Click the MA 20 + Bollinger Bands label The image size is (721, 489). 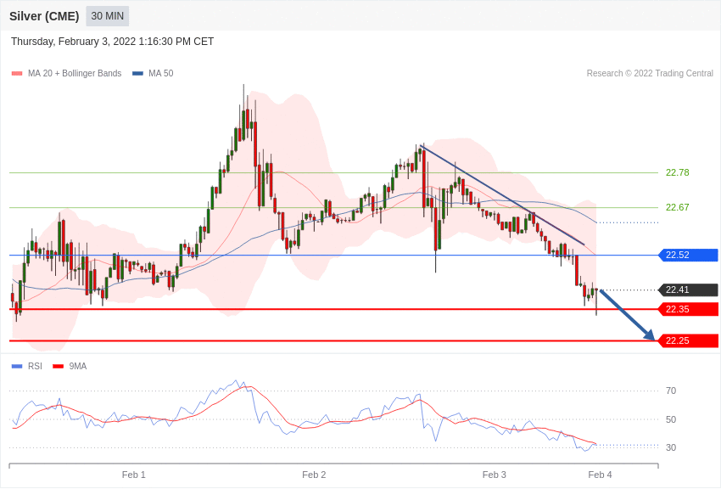pyautogui.click(x=75, y=73)
